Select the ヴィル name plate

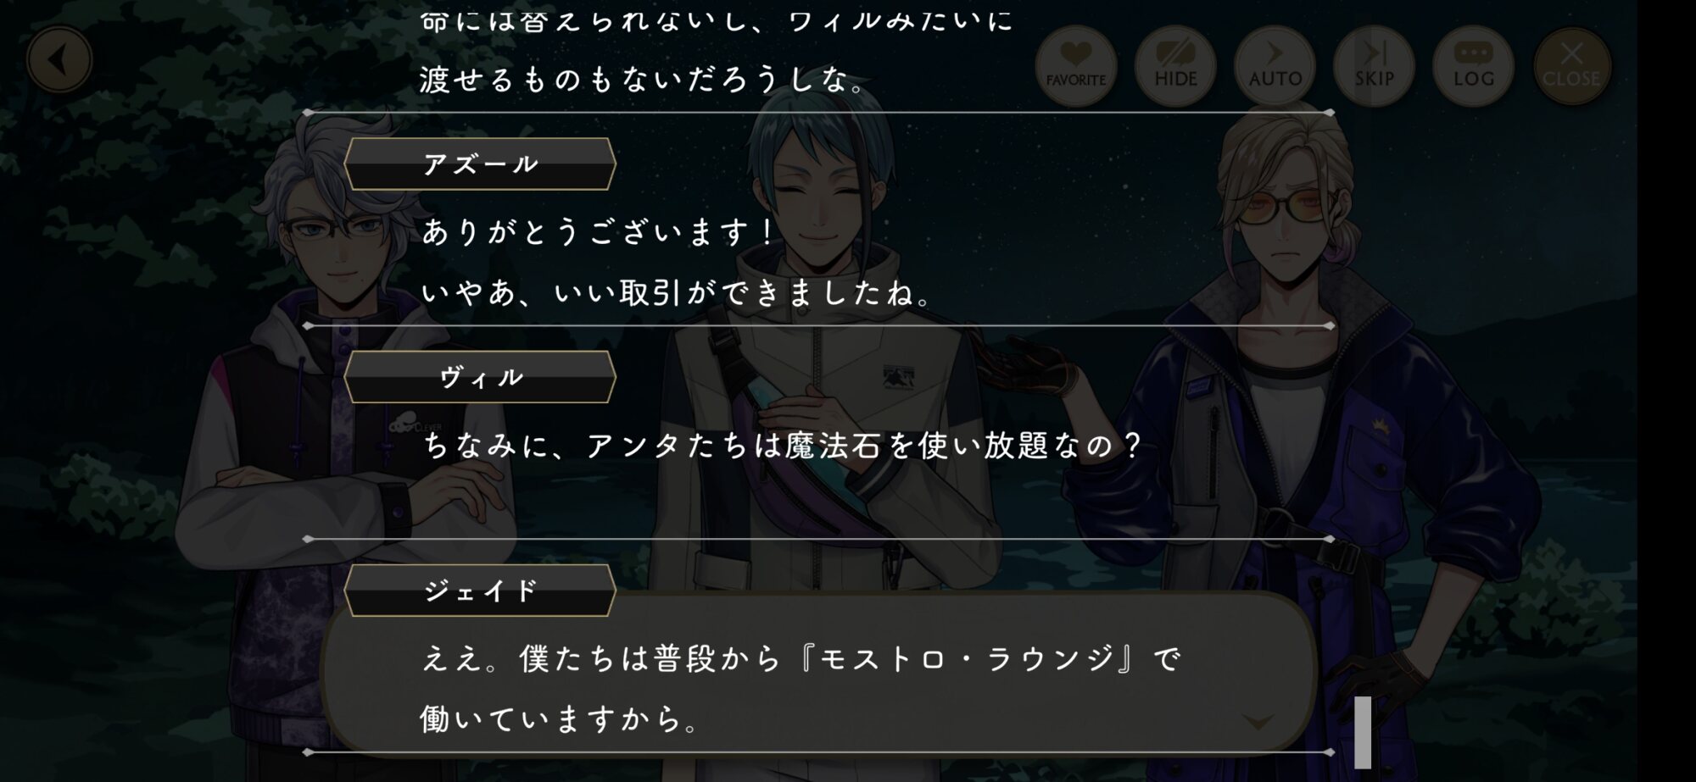[480, 377]
